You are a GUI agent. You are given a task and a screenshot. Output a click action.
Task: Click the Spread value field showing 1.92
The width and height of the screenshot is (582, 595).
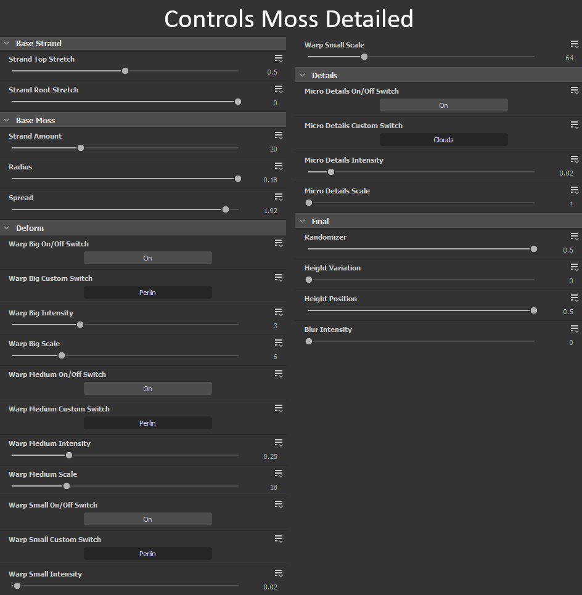point(270,211)
